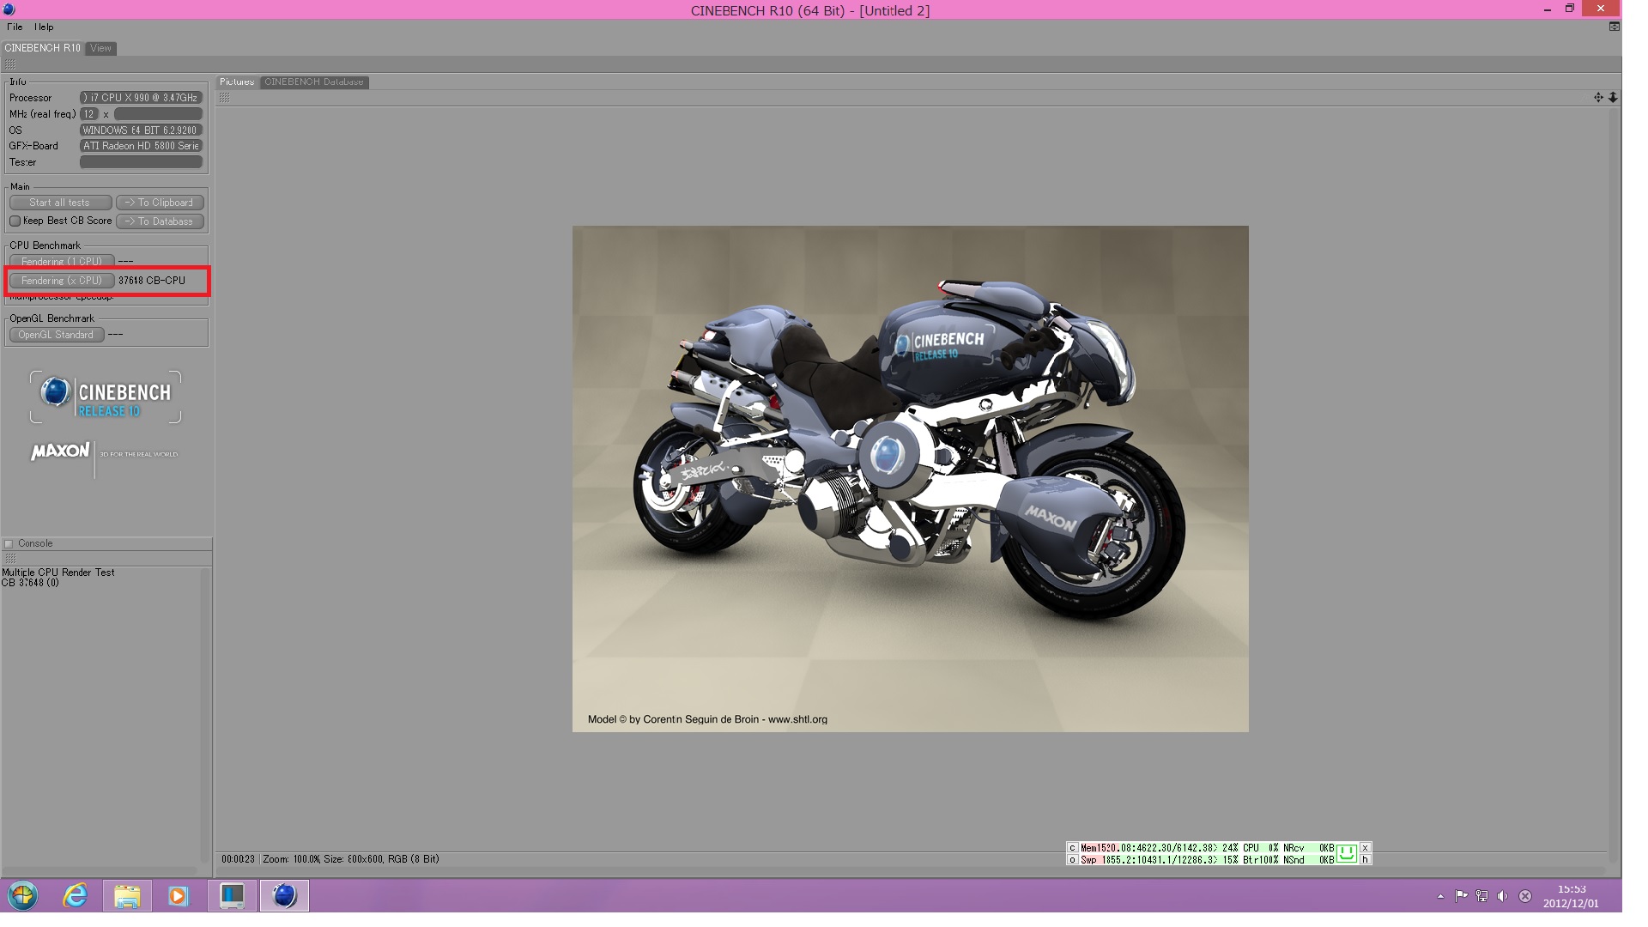
Task: Enable the Keep Best CB Score checkbox
Action: [15, 221]
